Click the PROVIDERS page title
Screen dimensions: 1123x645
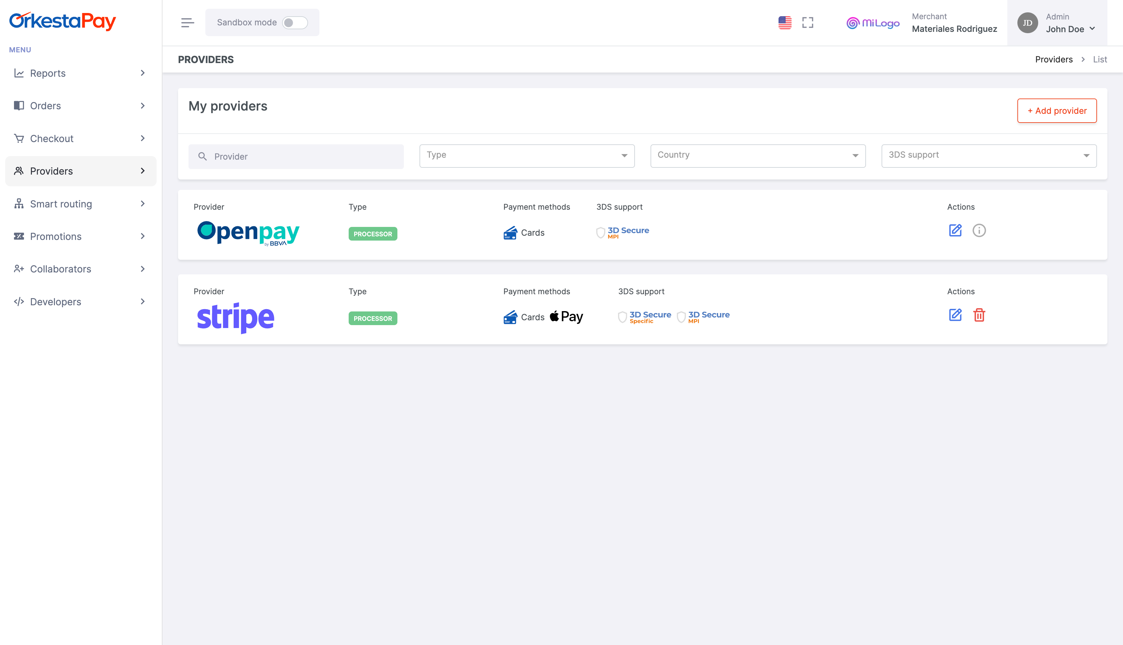206,59
